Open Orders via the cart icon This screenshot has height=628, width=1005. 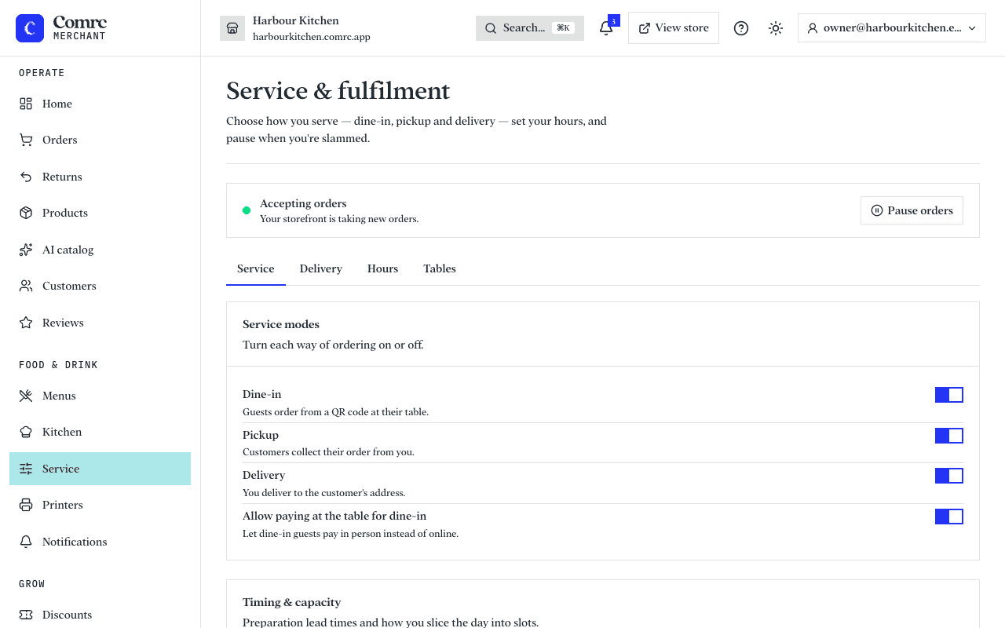coord(26,140)
